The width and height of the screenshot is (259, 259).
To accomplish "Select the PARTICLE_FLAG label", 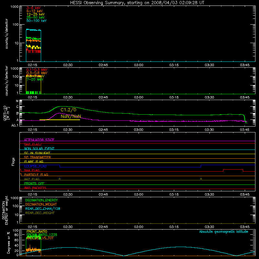I will tap(36, 175).
